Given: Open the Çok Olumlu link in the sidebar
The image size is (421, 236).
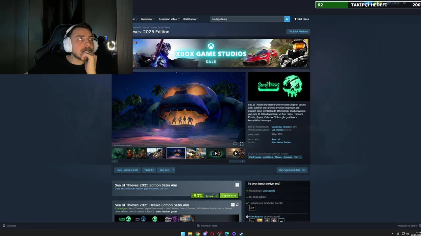Looking at the screenshot, I should click(269, 191).
